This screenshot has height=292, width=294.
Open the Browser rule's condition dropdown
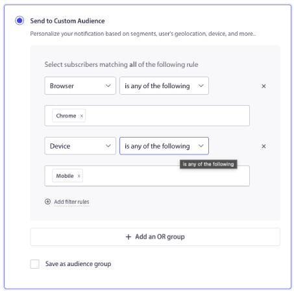tap(164, 86)
